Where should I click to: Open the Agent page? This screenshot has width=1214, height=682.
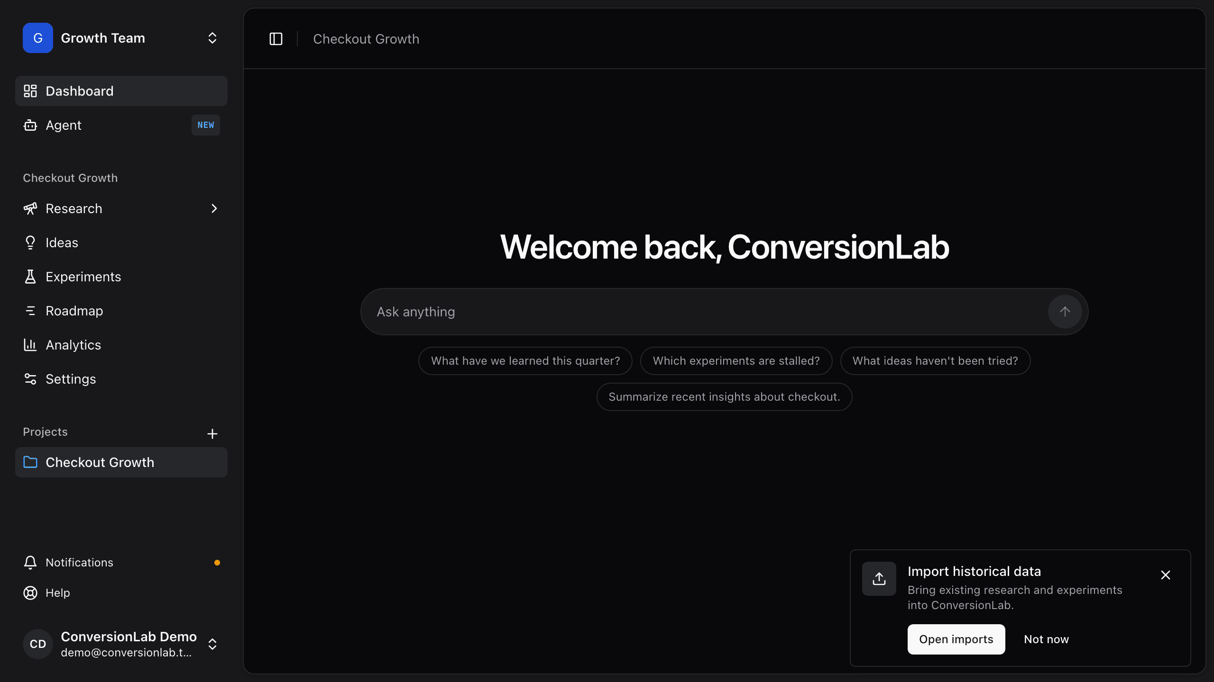pos(121,125)
